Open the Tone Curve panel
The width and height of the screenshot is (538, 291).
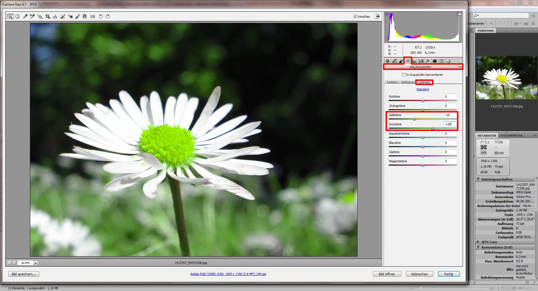click(x=395, y=60)
